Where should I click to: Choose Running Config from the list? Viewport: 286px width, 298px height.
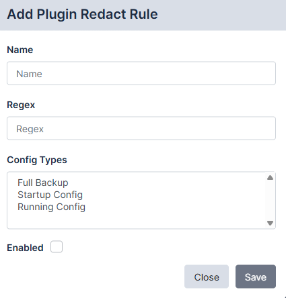click(51, 207)
